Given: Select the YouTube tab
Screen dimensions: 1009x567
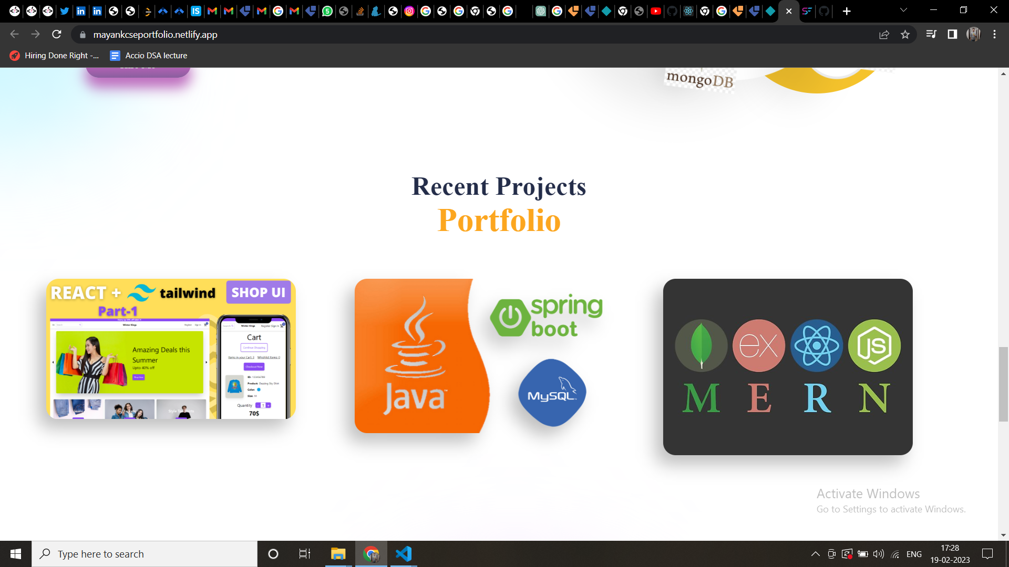Looking at the screenshot, I should 656,11.
